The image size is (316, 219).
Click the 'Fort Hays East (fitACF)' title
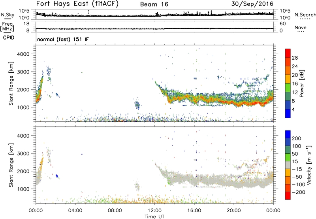[x=77, y=4]
